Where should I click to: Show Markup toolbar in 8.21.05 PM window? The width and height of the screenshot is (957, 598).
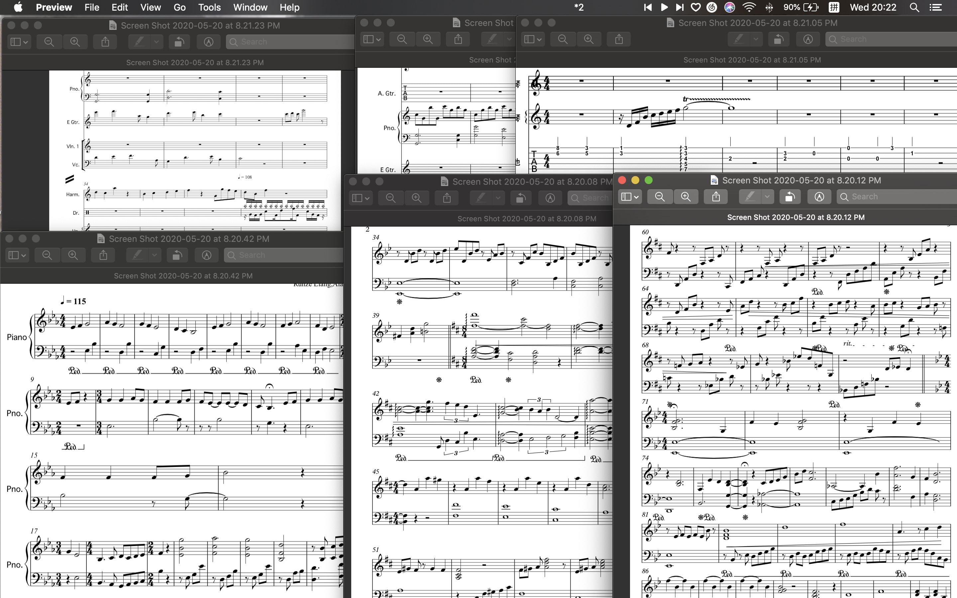tap(808, 39)
